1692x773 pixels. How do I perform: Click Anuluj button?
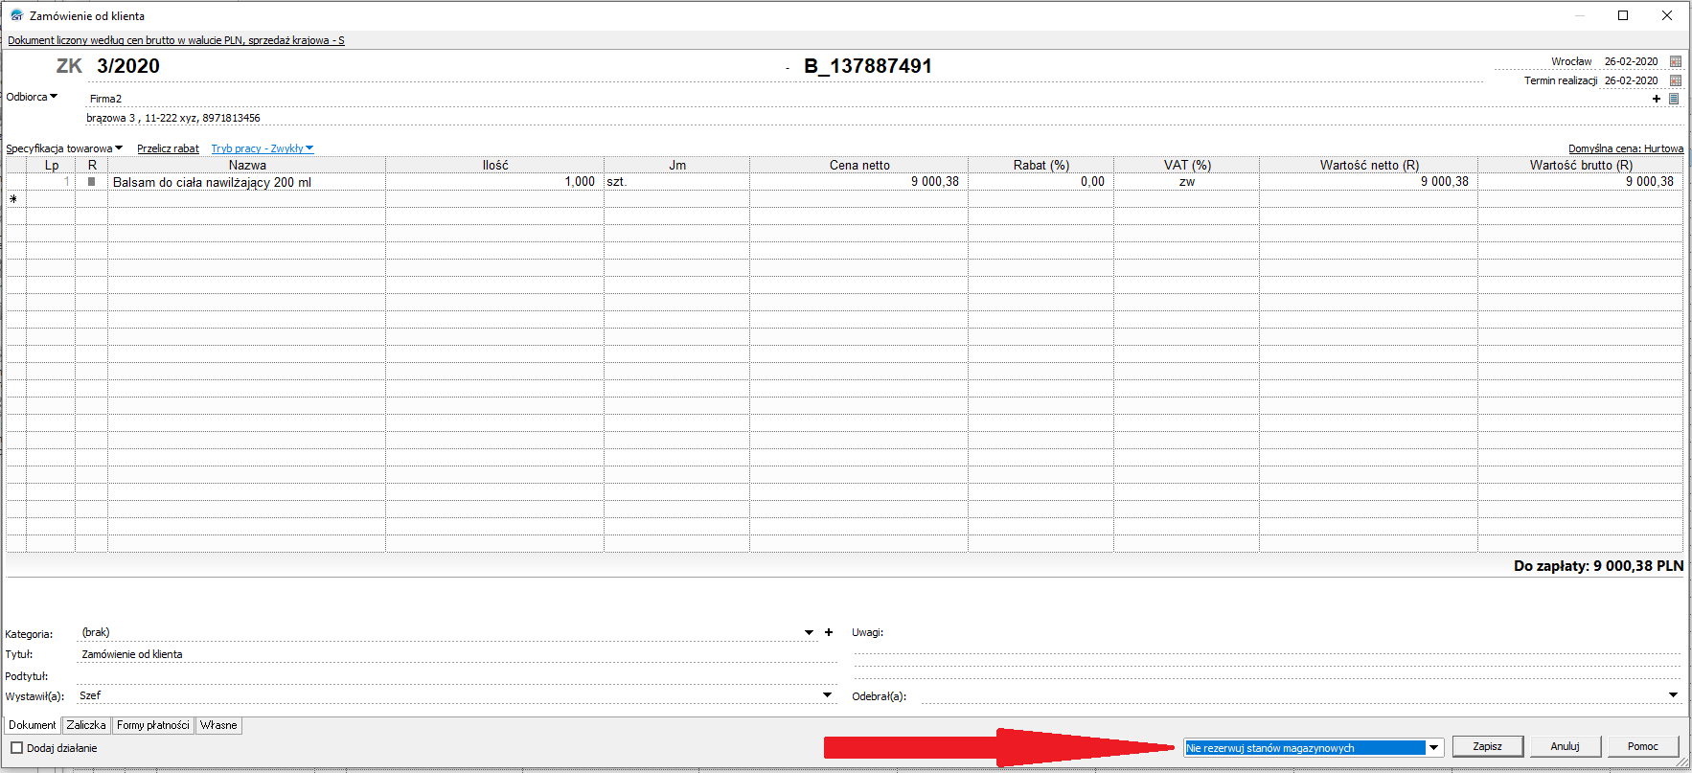click(x=1566, y=746)
